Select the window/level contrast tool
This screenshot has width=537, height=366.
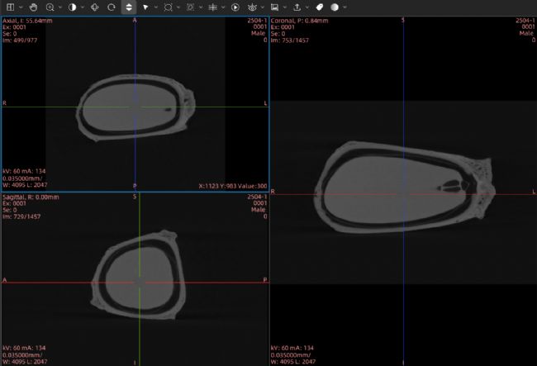point(73,7)
